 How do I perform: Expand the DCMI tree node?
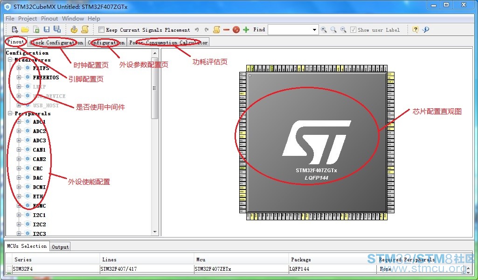pos(19,187)
